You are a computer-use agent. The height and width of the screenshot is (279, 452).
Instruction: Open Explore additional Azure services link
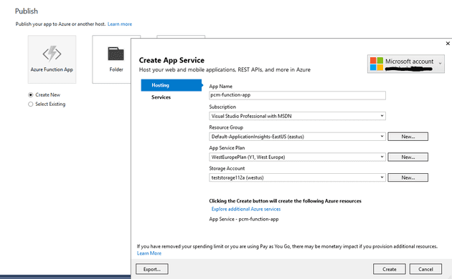click(246, 209)
